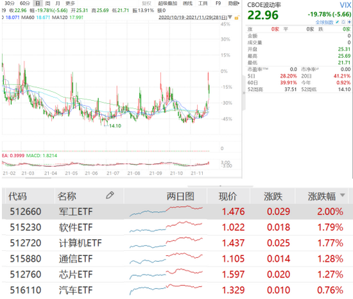Open the 更多 period options
The image size is (353, 299).
pyautogui.click(x=70, y=3)
